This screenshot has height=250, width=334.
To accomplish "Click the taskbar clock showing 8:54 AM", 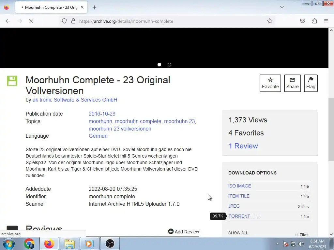I will pyautogui.click(x=317, y=243).
